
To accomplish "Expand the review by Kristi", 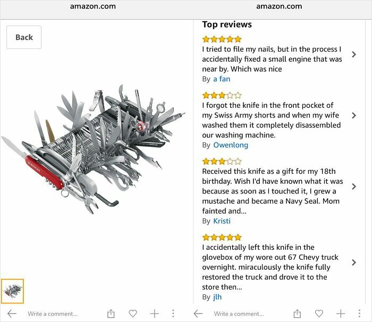I will pos(354,187).
